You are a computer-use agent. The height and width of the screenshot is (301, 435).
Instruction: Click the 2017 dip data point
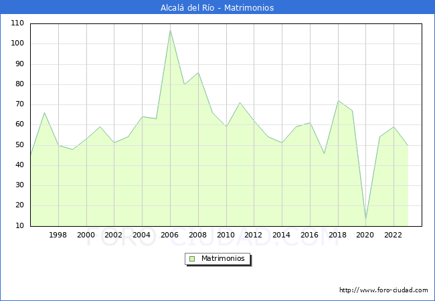tap(324, 153)
